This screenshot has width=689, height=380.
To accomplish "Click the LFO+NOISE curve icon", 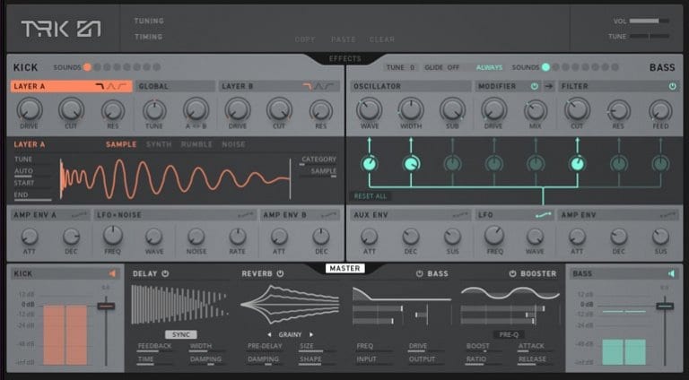I will coord(246,215).
